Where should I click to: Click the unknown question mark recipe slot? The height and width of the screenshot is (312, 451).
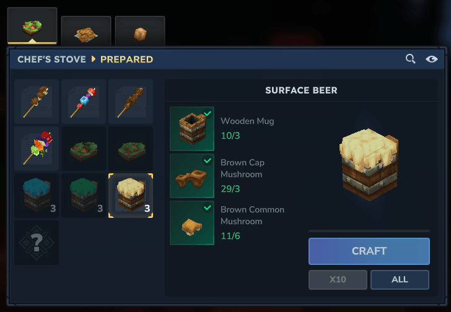click(37, 243)
